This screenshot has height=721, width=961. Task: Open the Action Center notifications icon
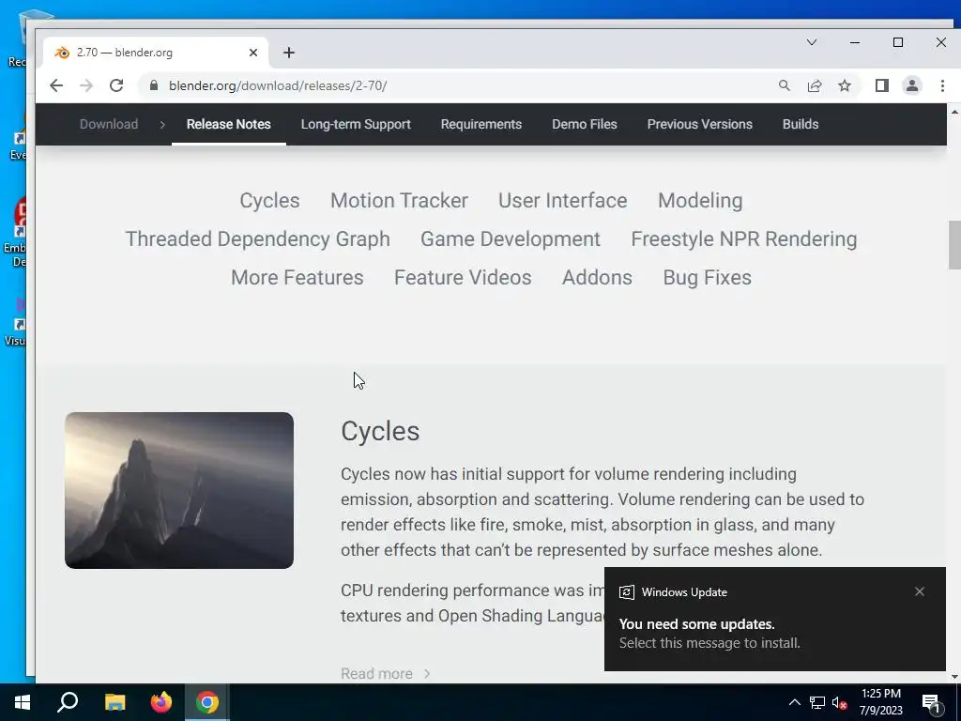(x=931, y=704)
